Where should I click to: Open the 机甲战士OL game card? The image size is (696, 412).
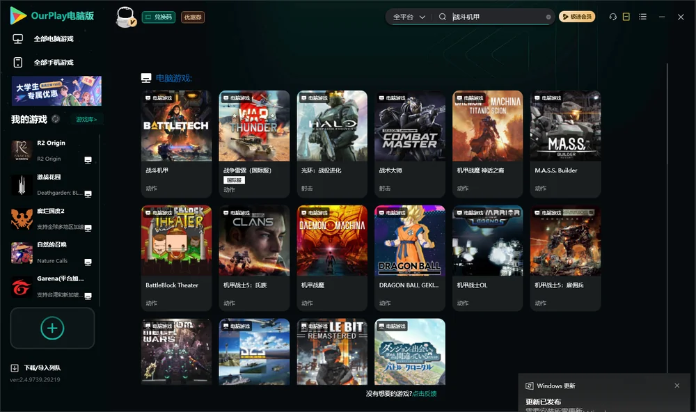[x=488, y=258]
